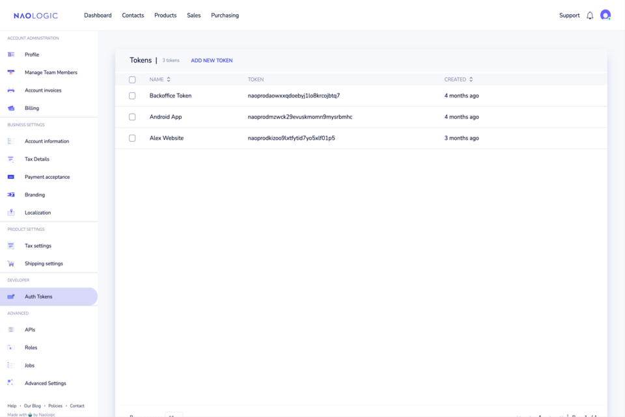625x417 pixels.
Task: Visit the Our Blog footer link
Action: 33,406
